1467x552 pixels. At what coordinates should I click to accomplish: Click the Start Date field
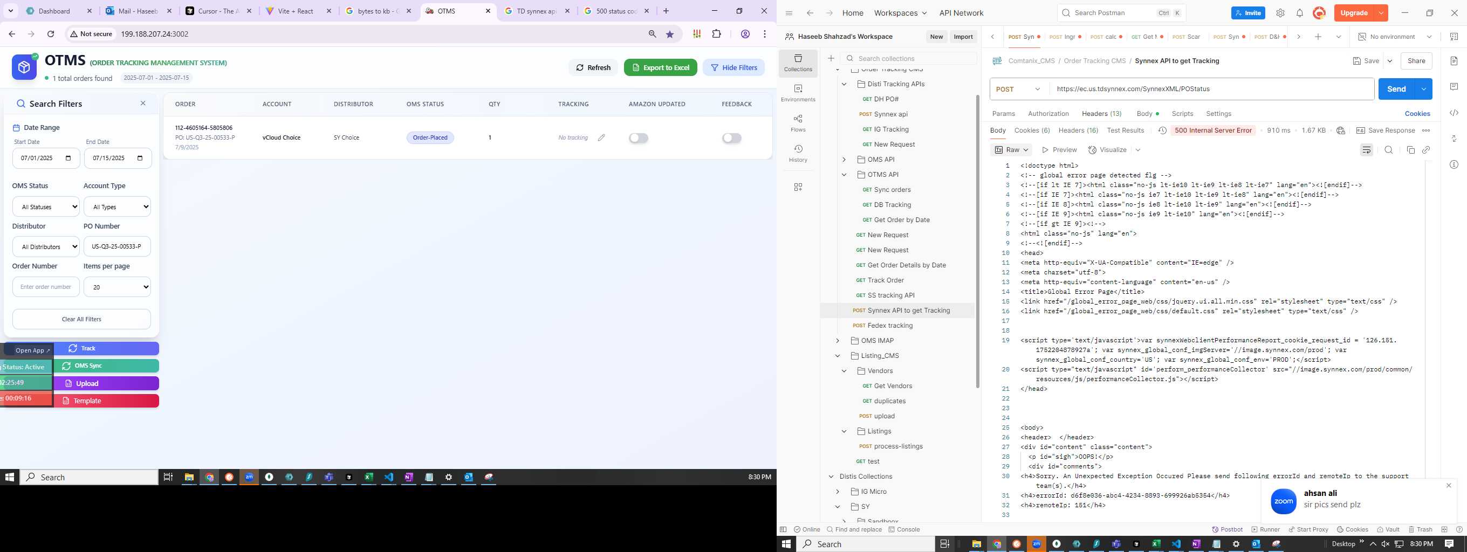click(46, 158)
